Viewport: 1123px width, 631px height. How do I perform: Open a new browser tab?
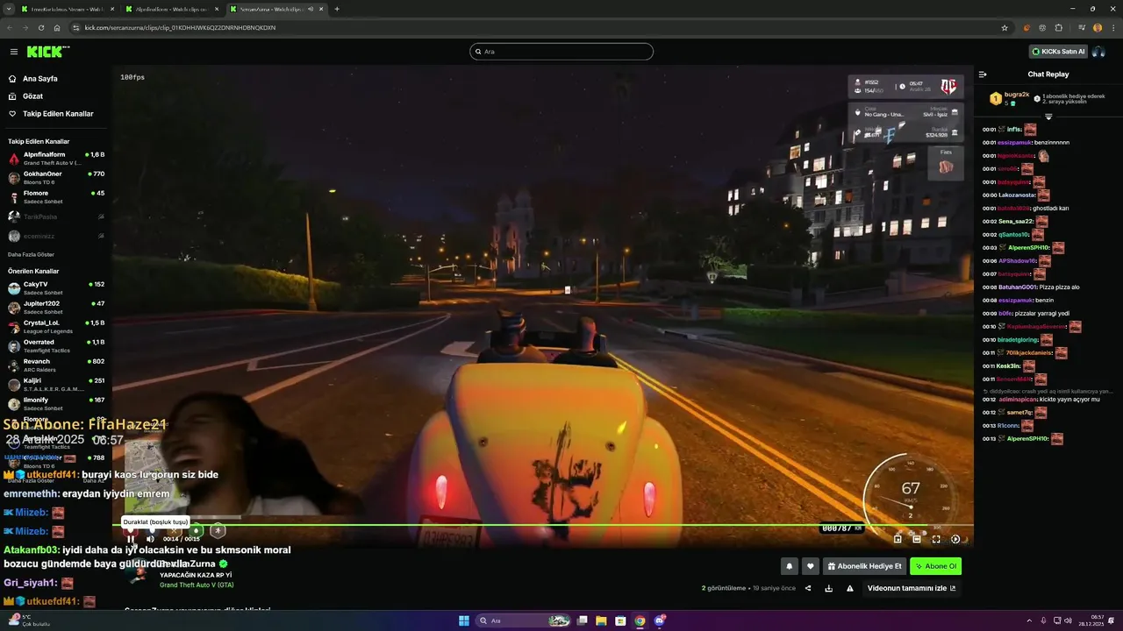(337, 9)
